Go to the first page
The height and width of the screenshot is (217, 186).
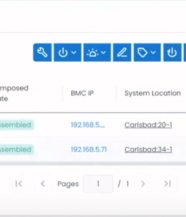(19, 184)
